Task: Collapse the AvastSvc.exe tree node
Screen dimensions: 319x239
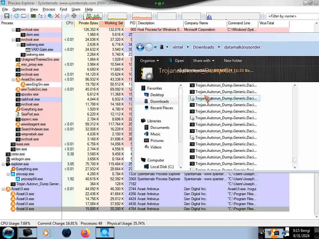Action: [13, 80]
